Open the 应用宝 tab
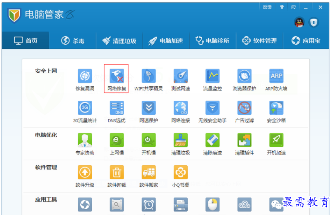The width and height of the screenshot is (333, 215). [306, 40]
